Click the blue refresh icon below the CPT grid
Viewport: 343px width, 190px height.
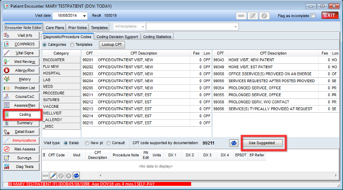76,176
